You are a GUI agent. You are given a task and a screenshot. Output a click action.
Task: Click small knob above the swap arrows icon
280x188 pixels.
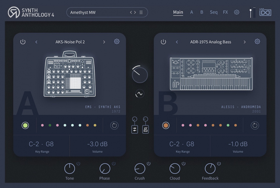tap(135, 119)
